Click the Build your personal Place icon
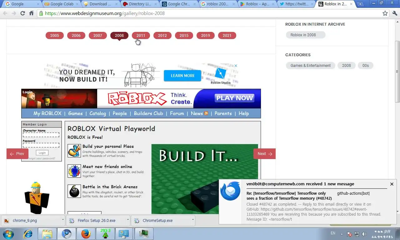Image resolution: width=400 pixels, height=240 pixels. [74, 151]
